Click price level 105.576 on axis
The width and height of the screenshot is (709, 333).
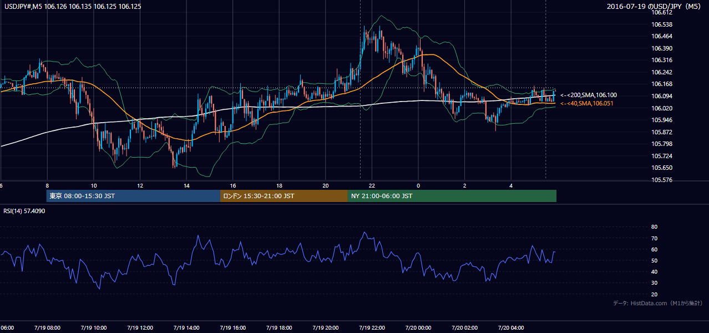click(662, 180)
